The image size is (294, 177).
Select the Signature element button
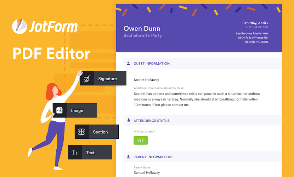(x=103, y=78)
